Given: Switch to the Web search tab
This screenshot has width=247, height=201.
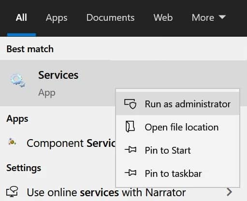Looking at the screenshot, I should pyautogui.click(x=163, y=17).
